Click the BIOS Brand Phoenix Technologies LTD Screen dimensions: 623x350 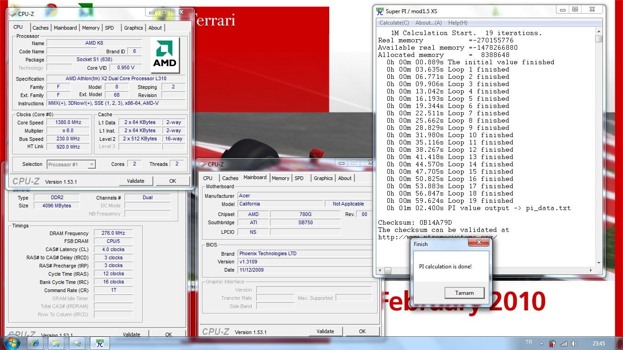coord(305,254)
